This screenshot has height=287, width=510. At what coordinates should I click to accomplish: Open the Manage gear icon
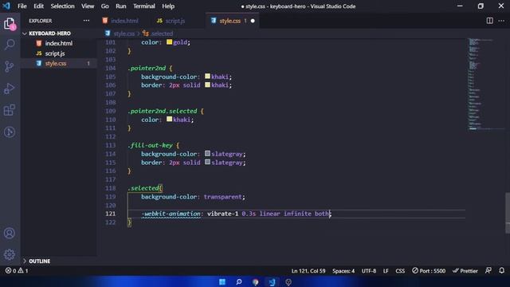tap(10, 254)
